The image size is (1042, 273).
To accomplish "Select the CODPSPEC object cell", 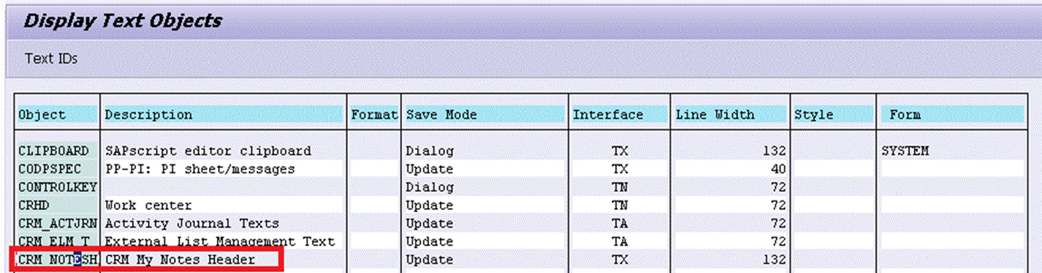I will point(57,169).
